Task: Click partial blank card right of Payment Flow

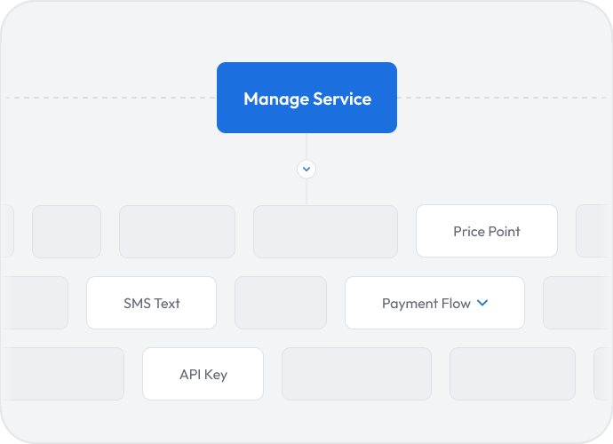Action: [577, 303]
